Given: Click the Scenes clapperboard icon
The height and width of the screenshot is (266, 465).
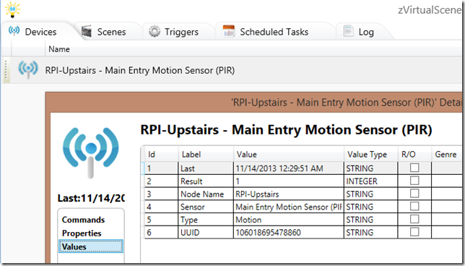Looking at the screenshot, I should (x=87, y=31).
